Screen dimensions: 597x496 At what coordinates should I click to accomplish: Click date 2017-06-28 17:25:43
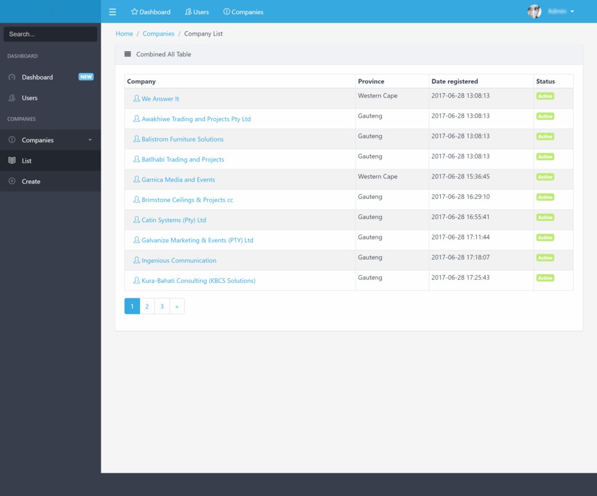coord(460,277)
